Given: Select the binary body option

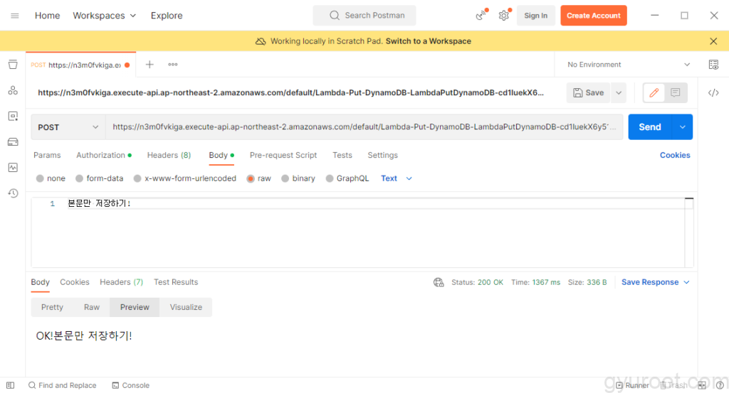Looking at the screenshot, I should coord(298,178).
